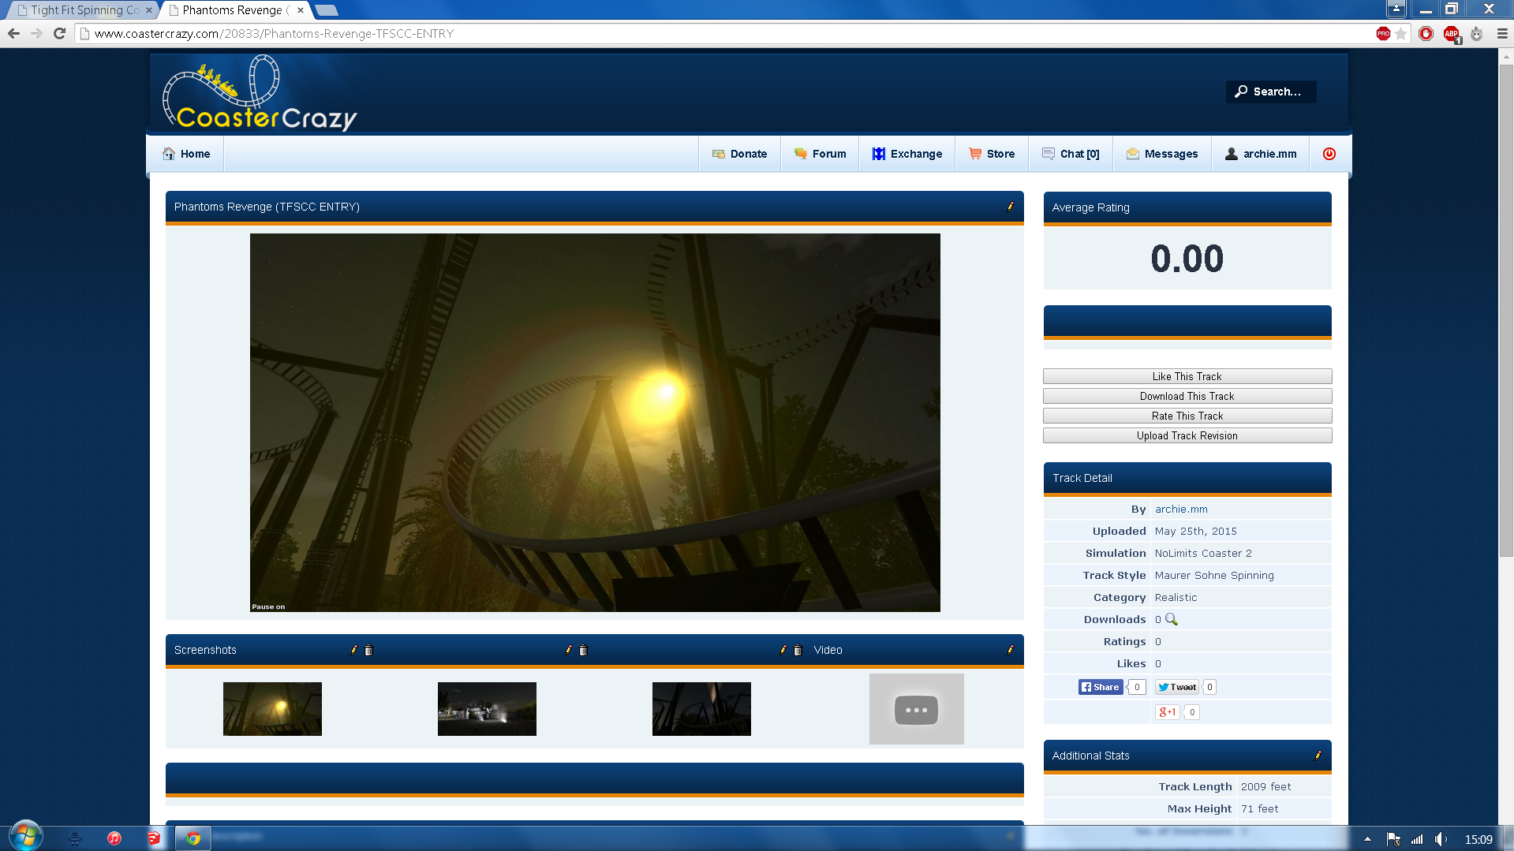Viewport: 1514px width, 851px height.
Task: Click the magnifier icon next to Downloads
Action: (x=1172, y=619)
